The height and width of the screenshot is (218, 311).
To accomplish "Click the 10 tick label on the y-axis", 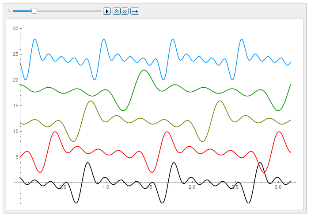I will tap(16, 131).
